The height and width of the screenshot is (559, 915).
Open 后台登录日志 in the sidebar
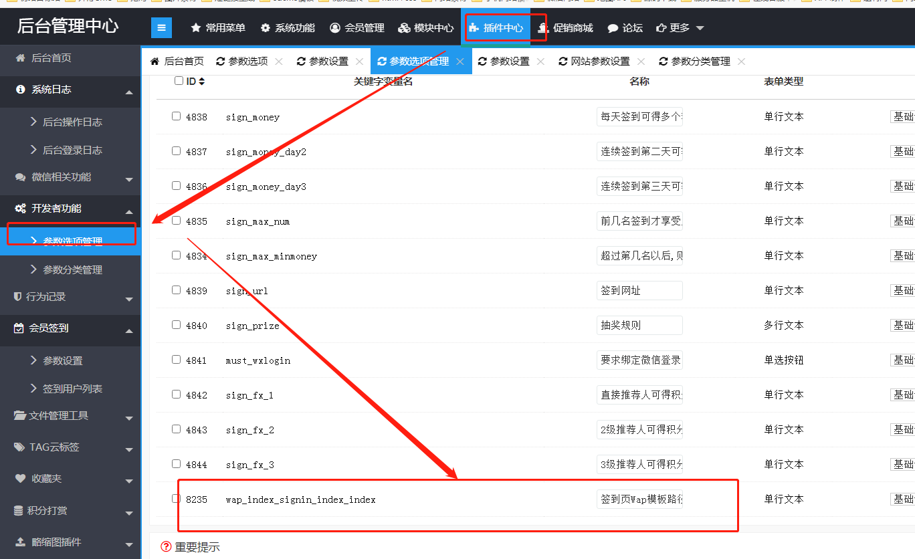click(x=72, y=150)
